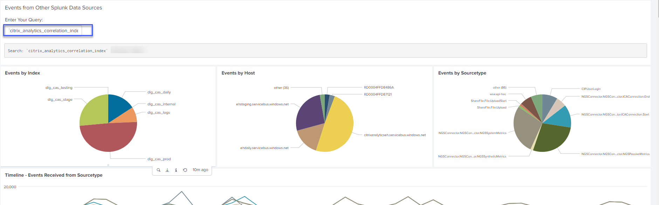
Task: Click the Search query string bar
Action: (x=325, y=51)
